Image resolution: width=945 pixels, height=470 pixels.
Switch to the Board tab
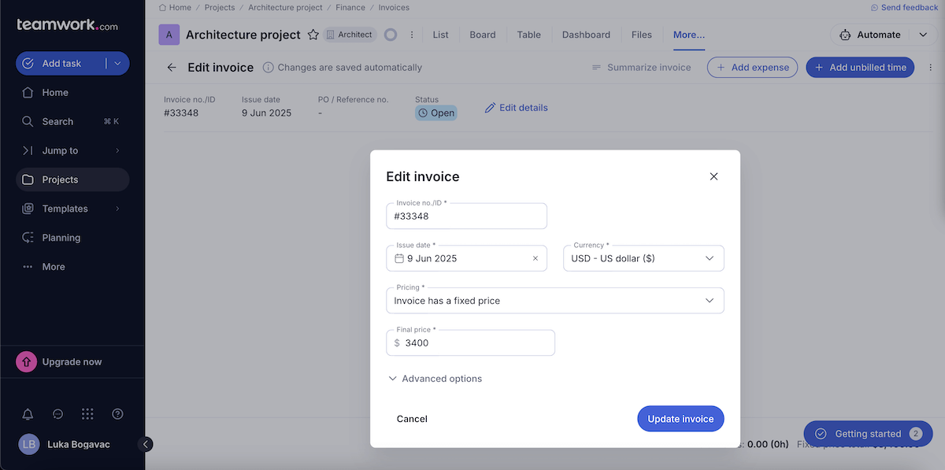click(x=482, y=35)
